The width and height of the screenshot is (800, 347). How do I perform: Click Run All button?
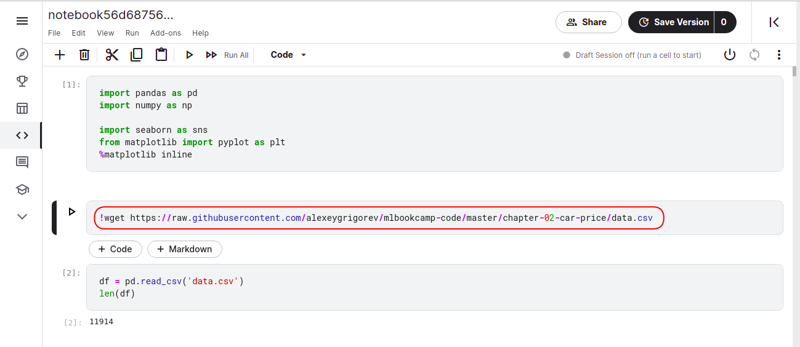click(227, 55)
